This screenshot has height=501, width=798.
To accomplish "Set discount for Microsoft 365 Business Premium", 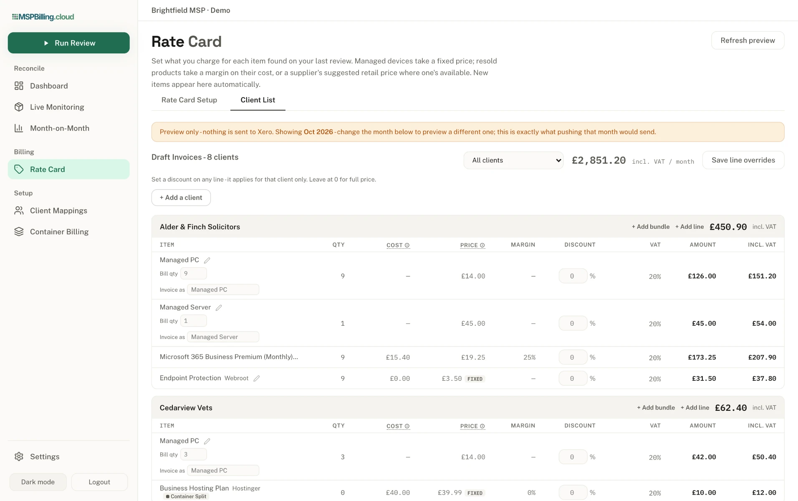I will (573, 358).
